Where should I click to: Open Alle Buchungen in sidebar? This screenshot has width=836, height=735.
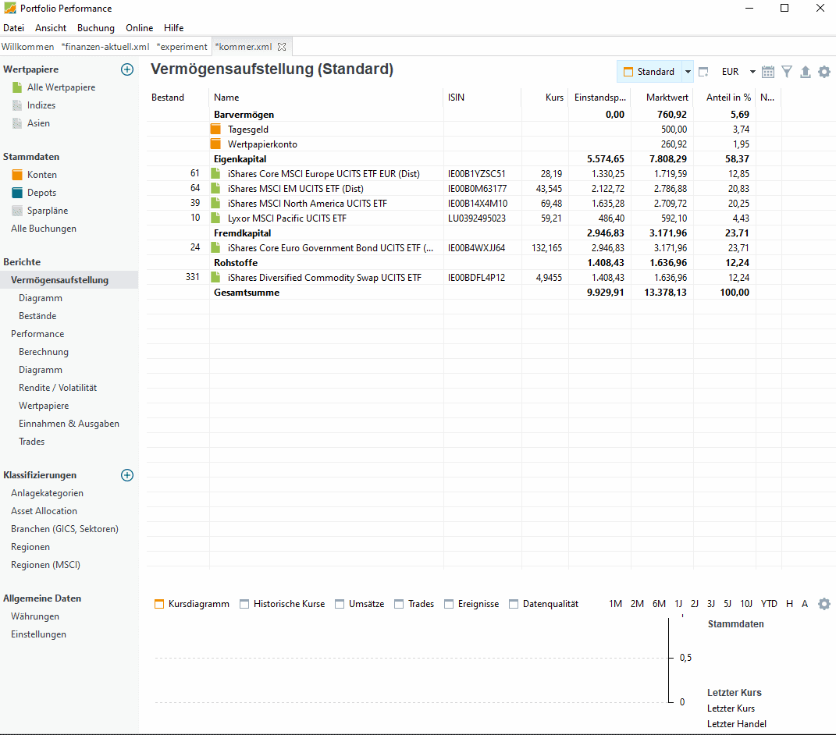(x=44, y=229)
